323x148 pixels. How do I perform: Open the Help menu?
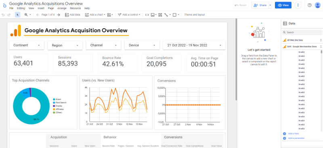point(87,8)
